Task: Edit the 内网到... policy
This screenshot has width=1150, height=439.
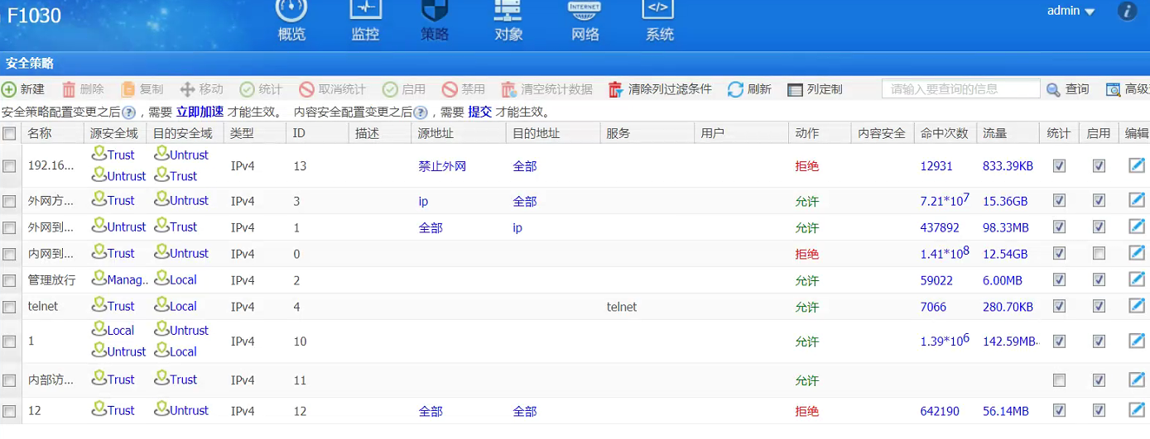Action: (1137, 253)
